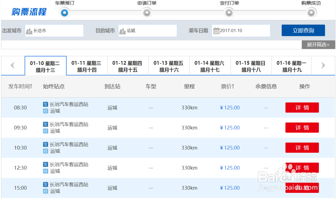
Task: Switch to the 01-11 星期三 date tab
Action: 87,66
